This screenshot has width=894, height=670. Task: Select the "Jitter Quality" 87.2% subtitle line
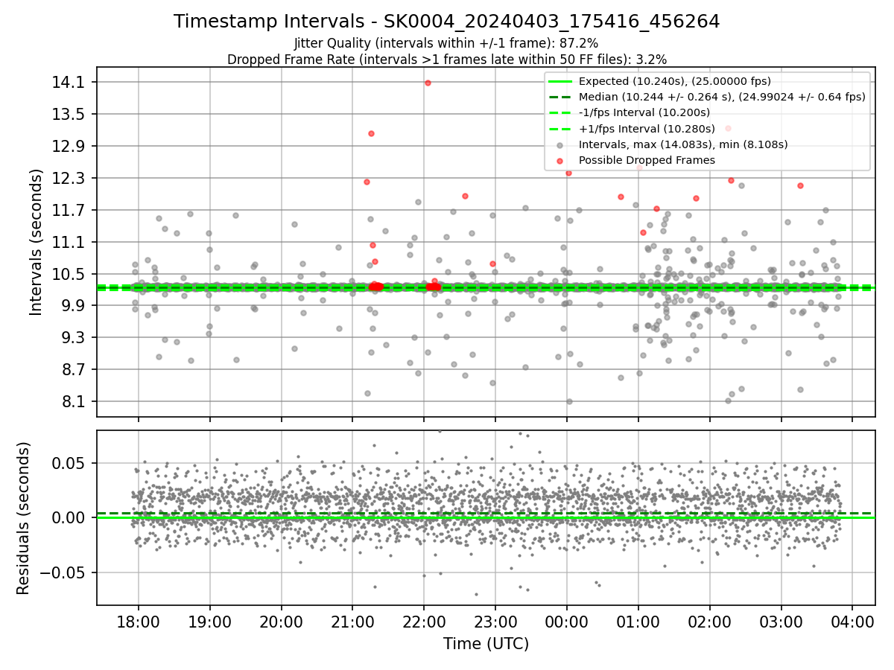[x=446, y=43]
